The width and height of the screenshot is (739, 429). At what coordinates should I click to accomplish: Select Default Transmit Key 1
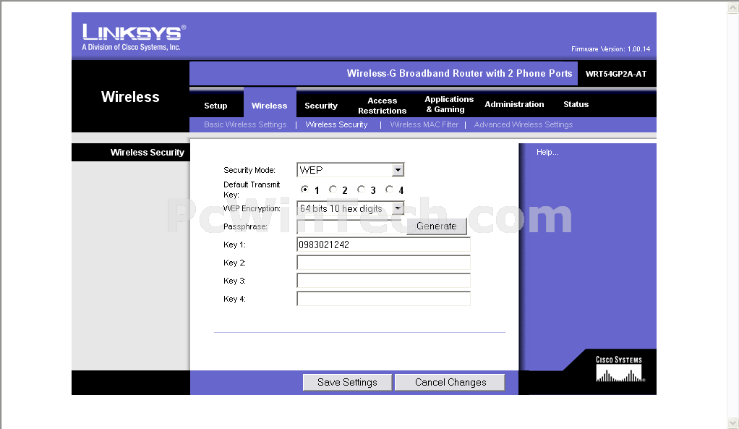tap(305, 190)
